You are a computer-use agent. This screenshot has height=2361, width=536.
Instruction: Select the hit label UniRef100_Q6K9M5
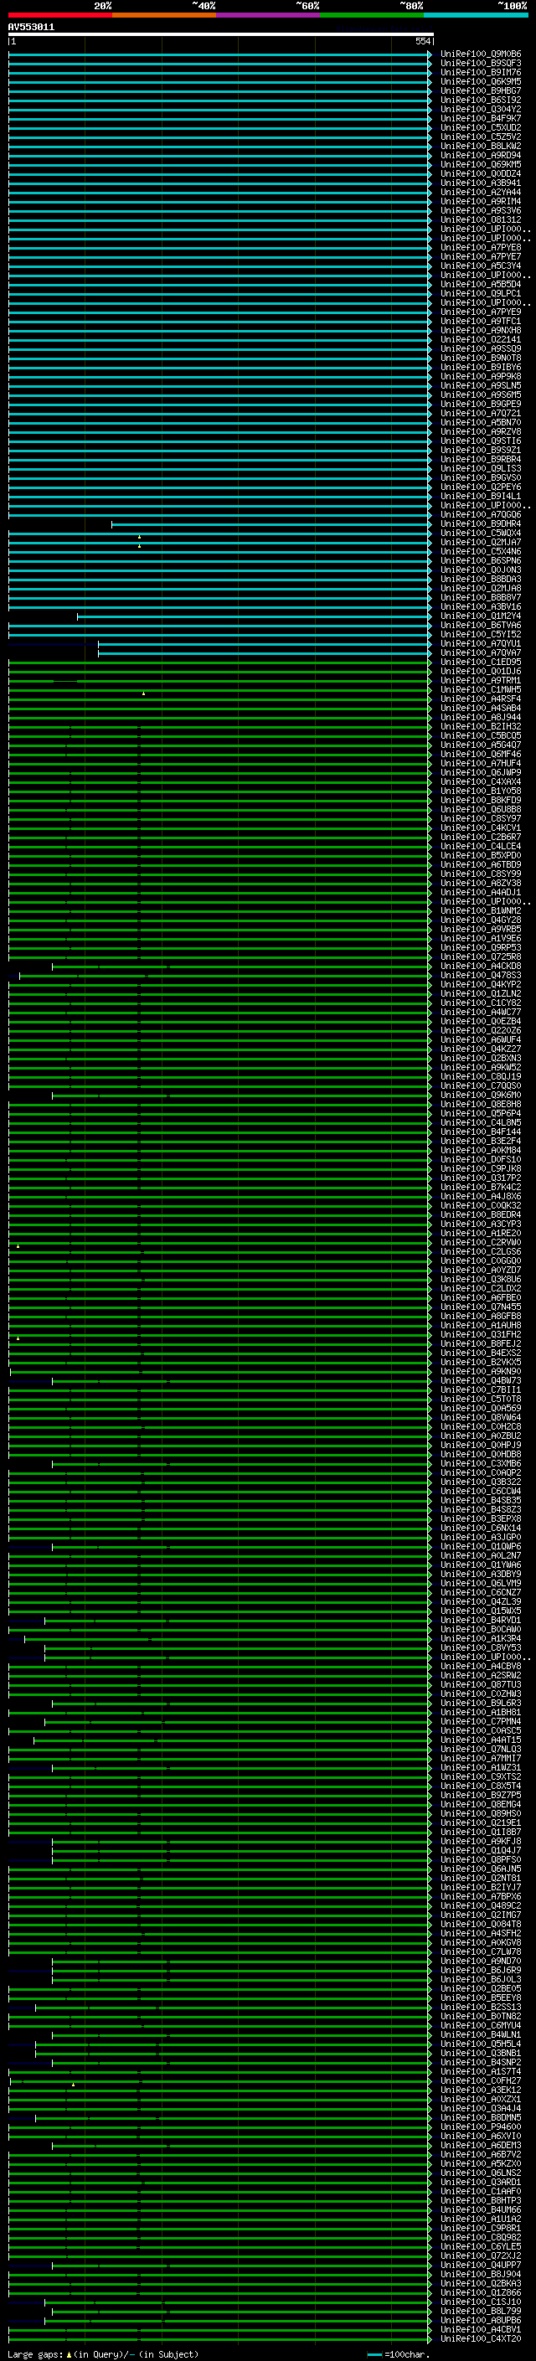pyautogui.click(x=481, y=81)
